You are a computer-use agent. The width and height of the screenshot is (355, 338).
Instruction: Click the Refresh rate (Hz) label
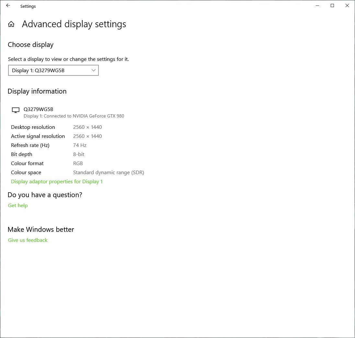[30, 145]
